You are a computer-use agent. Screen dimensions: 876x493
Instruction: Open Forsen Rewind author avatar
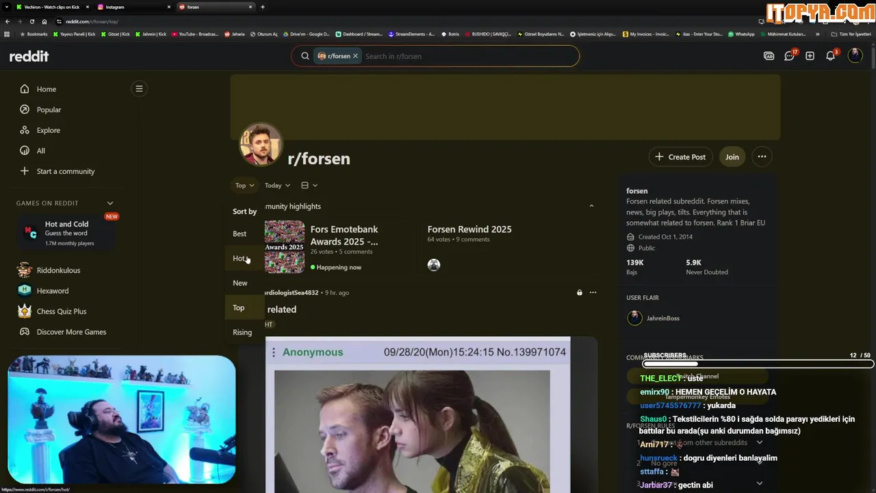click(434, 264)
